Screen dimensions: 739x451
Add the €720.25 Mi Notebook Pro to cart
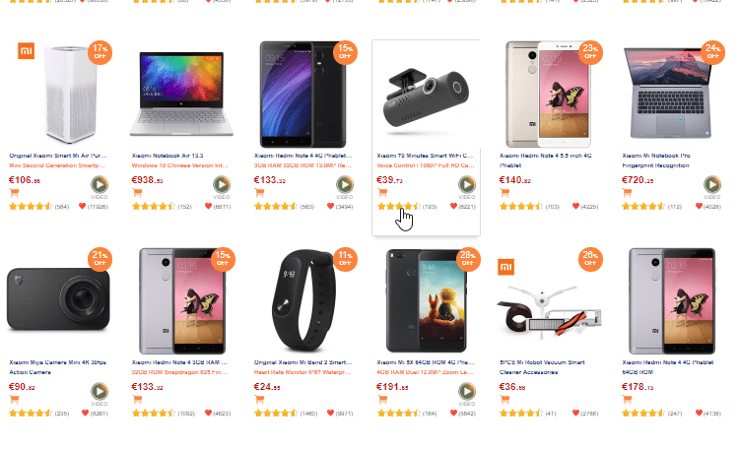[x=628, y=193]
